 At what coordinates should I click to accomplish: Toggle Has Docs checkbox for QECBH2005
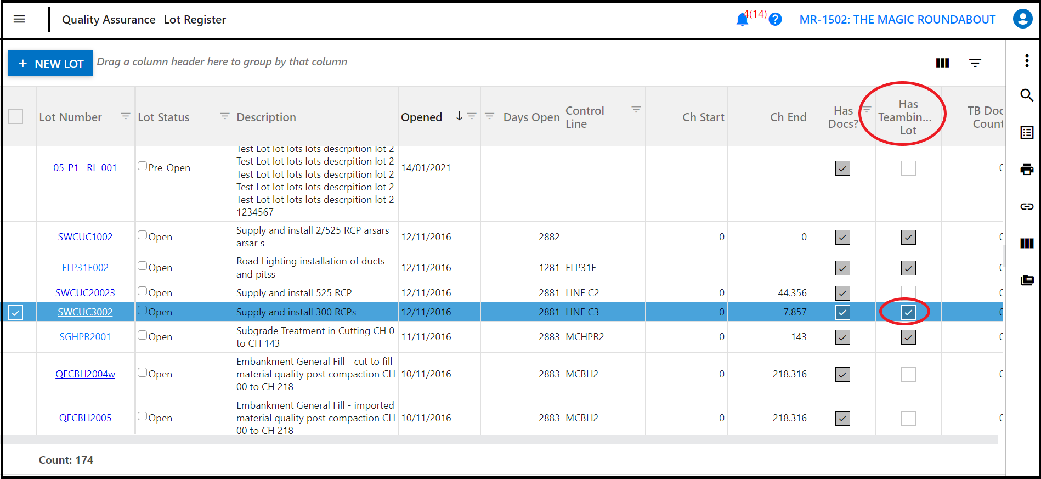[842, 418]
